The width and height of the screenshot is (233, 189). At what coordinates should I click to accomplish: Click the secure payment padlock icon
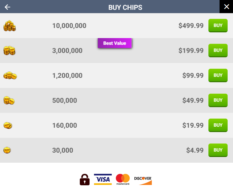point(85,180)
